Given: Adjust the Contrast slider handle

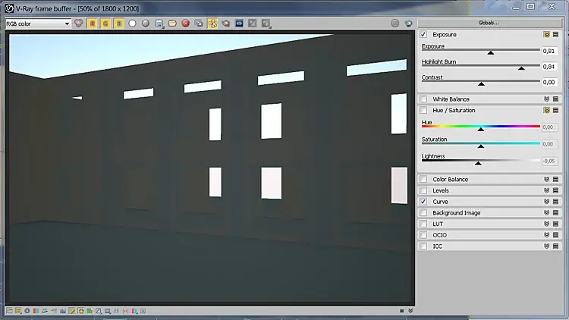Looking at the screenshot, I should coord(481,84).
